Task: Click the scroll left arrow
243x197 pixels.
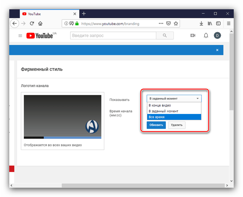Action: (x=11, y=185)
